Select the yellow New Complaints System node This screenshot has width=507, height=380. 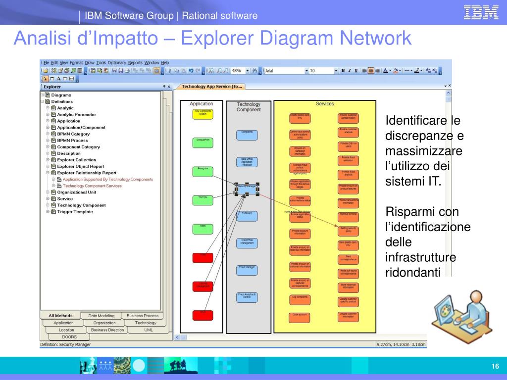[203, 114]
